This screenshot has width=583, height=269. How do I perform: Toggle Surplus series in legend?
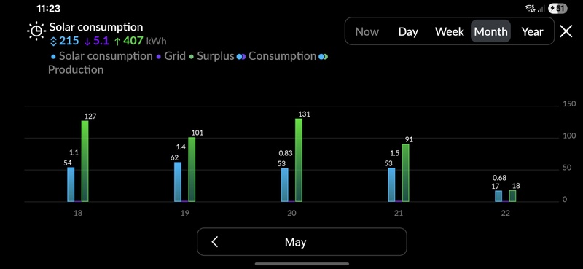211,56
